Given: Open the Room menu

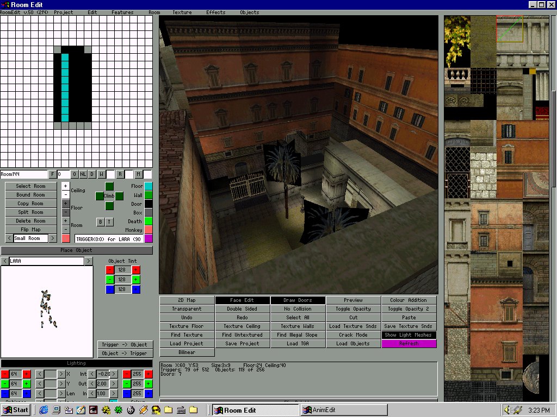Looking at the screenshot, I should (x=154, y=12).
